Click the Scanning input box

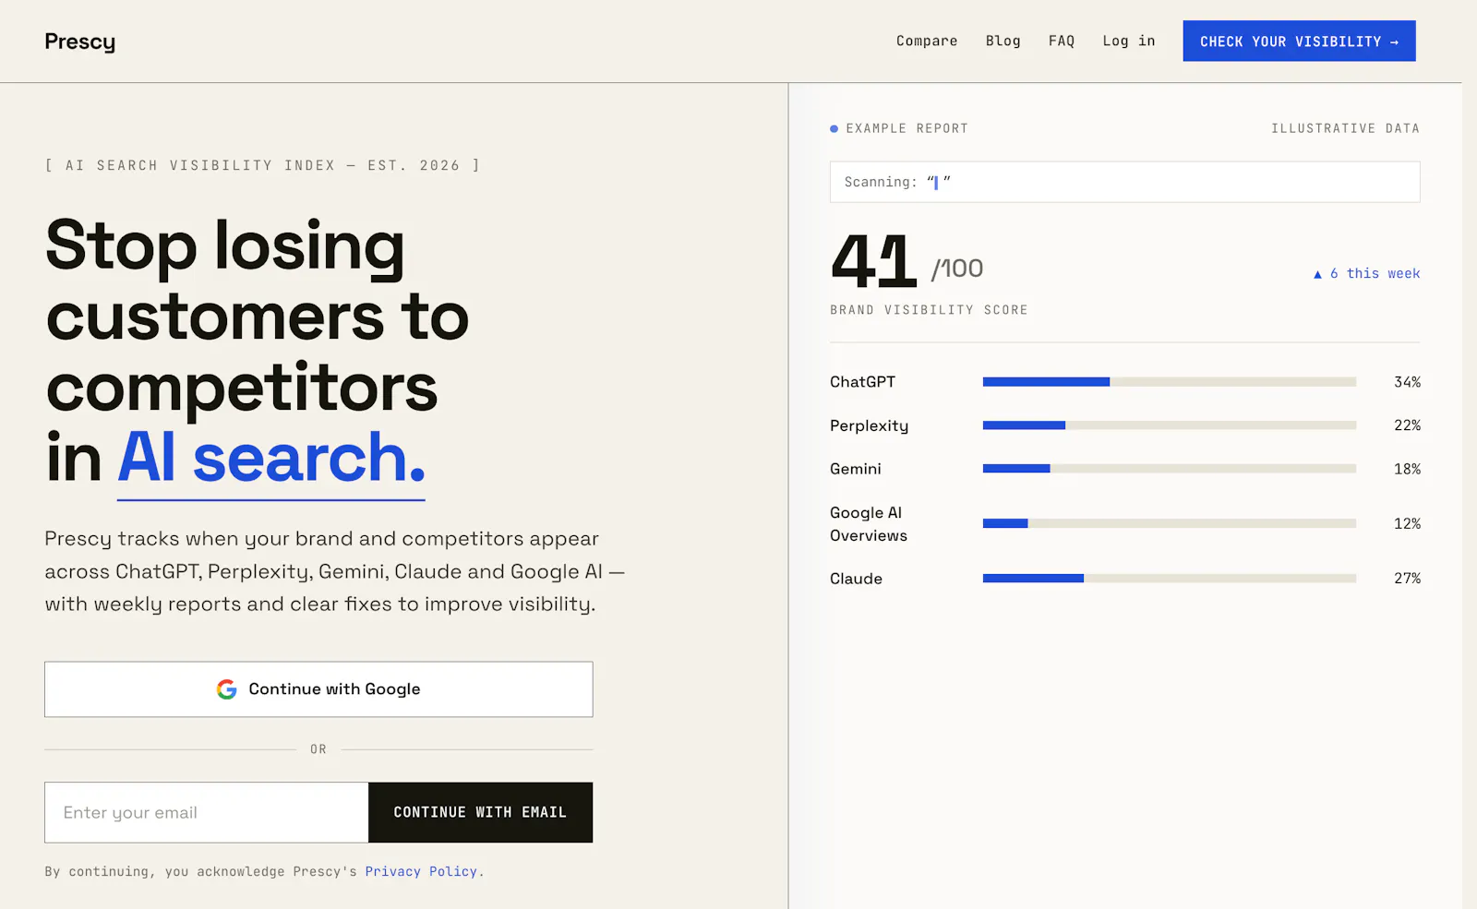click(1124, 182)
